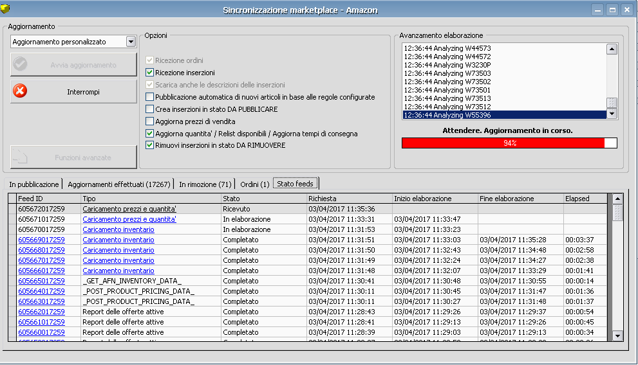Open the In rimozione (71) tab
Viewport: 638px width, 365px height.
tap(205, 184)
